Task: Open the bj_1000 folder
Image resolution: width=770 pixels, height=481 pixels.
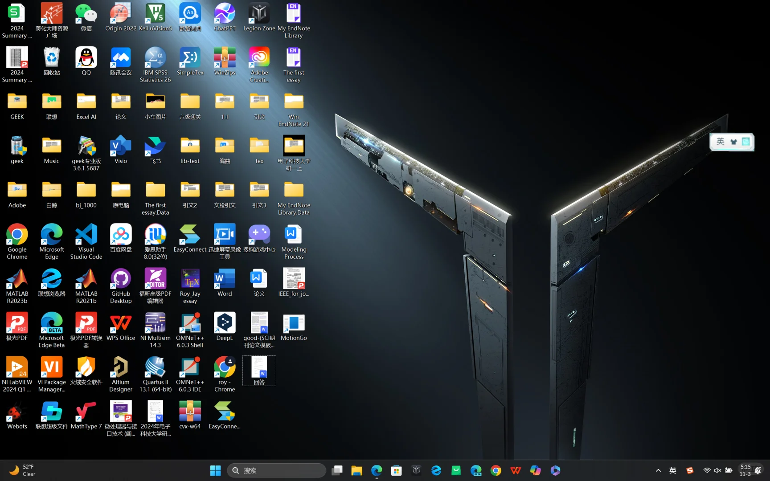Action: [86, 194]
